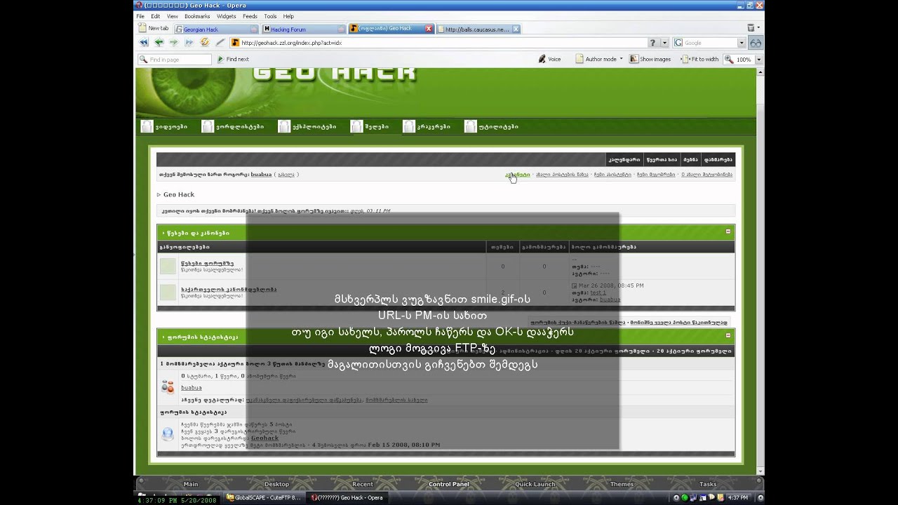Screen dimensions: 898x505
Task: Open the question mark security icon
Action: [x=652, y=43]
